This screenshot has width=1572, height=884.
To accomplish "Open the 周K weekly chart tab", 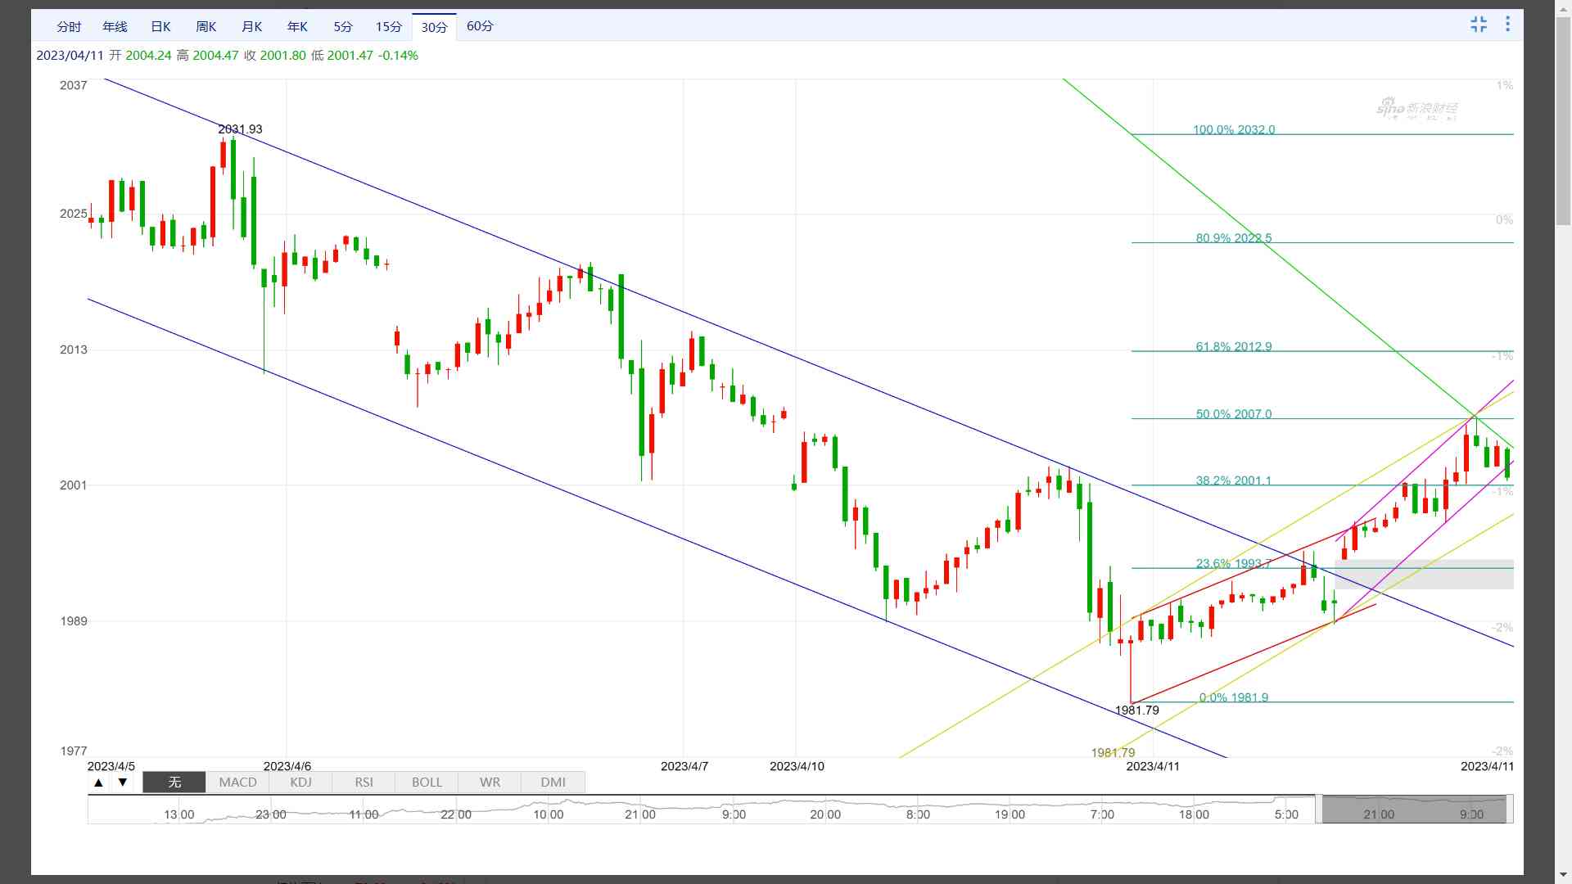I will point(206,27).
